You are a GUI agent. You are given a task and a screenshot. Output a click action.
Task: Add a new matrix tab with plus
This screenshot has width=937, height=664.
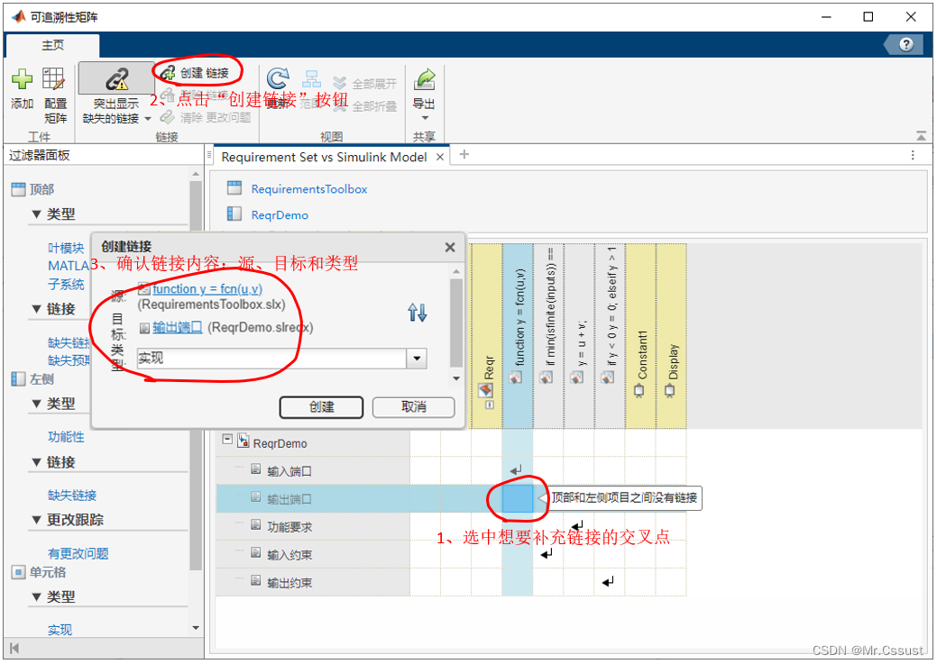tap(464, 155)
